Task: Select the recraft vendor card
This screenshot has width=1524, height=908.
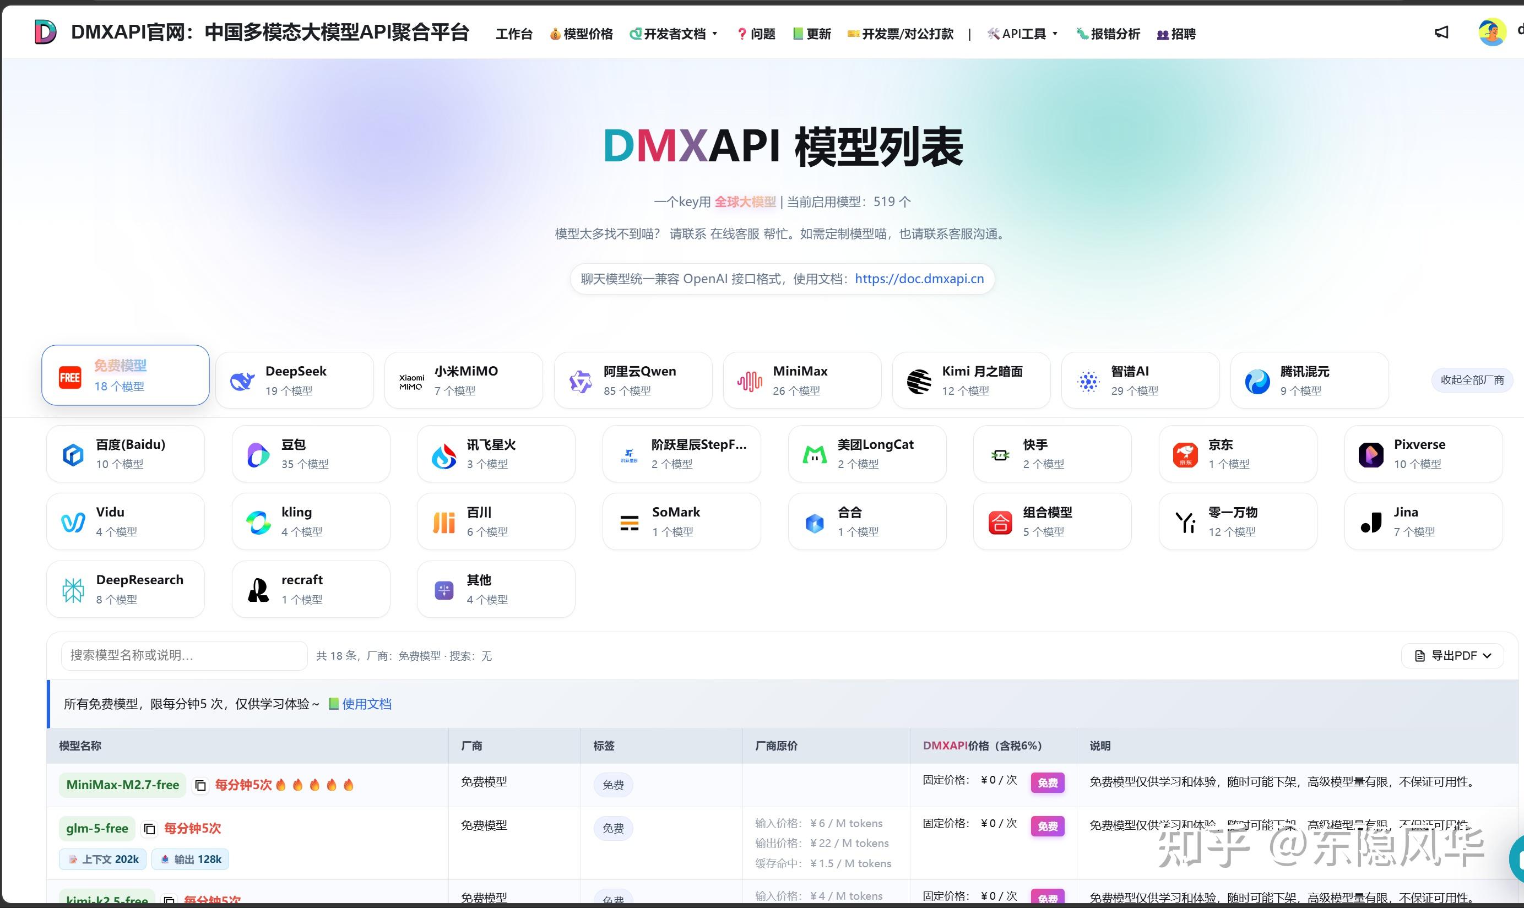Action: [x=311, y=589]
